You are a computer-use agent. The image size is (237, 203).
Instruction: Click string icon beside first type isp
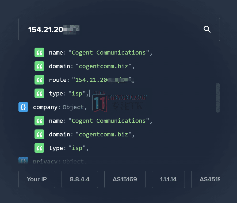point(39,93)
